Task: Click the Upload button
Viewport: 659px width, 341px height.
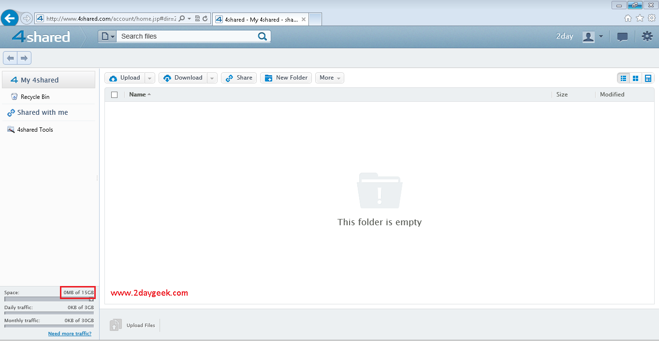Action: pyautogui.click(x=124, y=78)
